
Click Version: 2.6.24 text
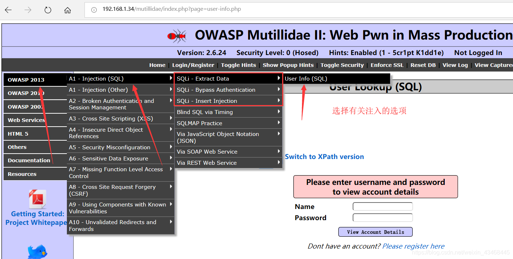(202, 53)
